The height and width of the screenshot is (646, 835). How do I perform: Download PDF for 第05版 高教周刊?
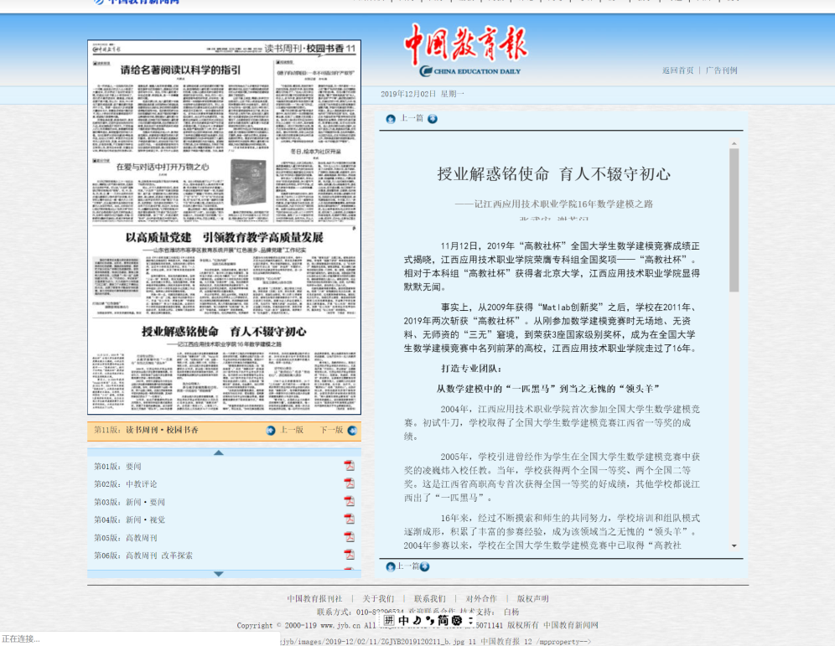pos(350,537)
